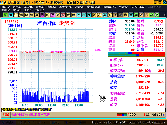Click the cyan 江 toolbar icon
Screen dimensions: 167x125
[x=84, y=15]
